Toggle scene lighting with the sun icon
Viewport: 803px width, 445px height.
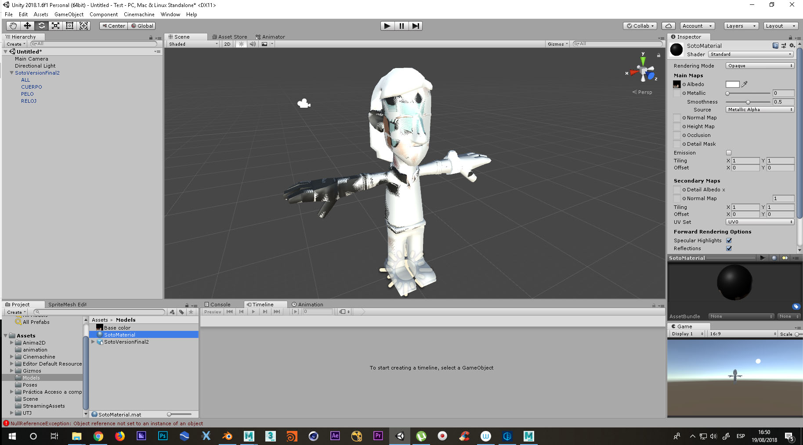pos(241,44)
